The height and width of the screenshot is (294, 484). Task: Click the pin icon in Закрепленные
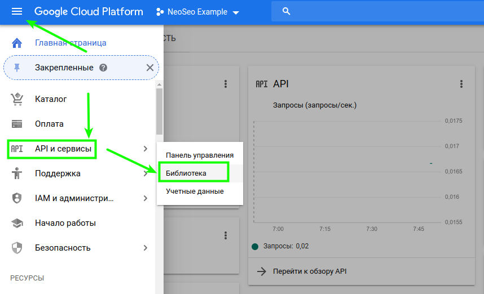[x=17, y=68]
